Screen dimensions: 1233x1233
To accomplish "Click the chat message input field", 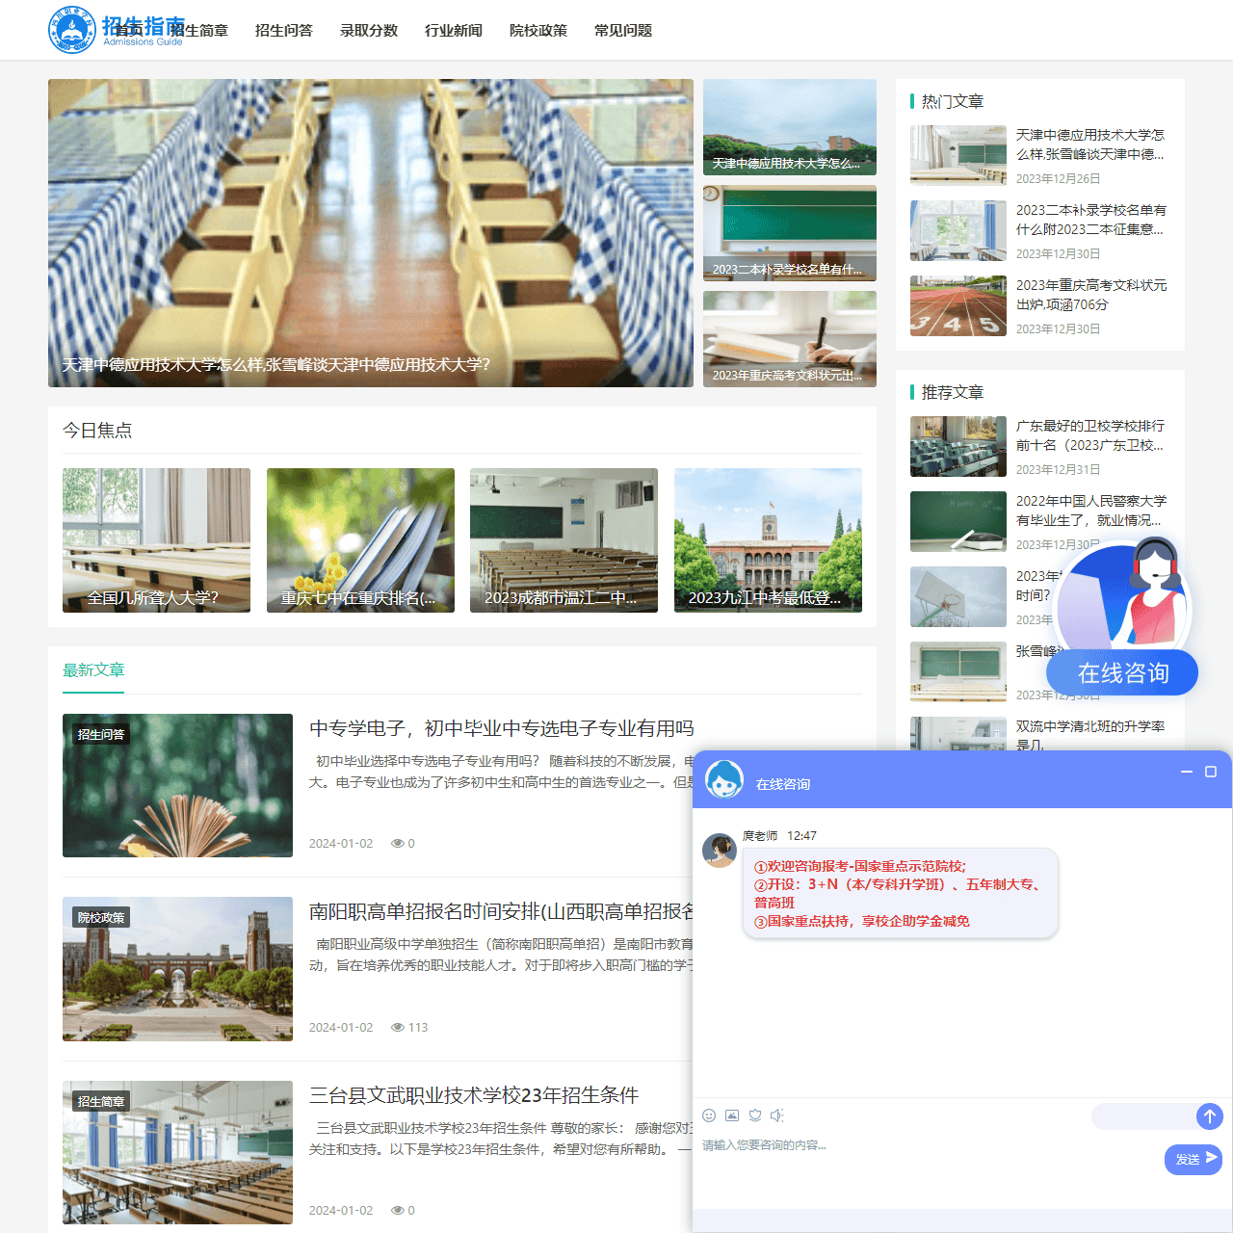I will [x=925, y=1145].
